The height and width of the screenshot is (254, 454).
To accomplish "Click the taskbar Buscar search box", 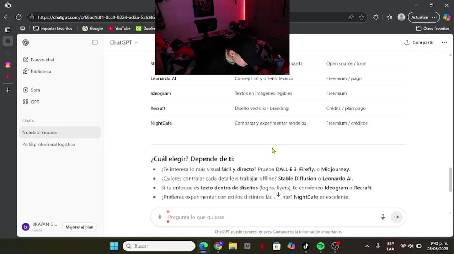I will coord(159,246).
